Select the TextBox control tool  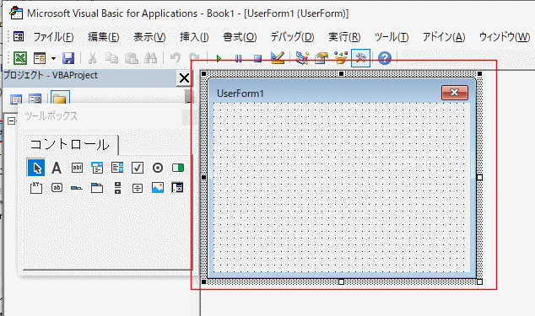[x=77, y=168]
